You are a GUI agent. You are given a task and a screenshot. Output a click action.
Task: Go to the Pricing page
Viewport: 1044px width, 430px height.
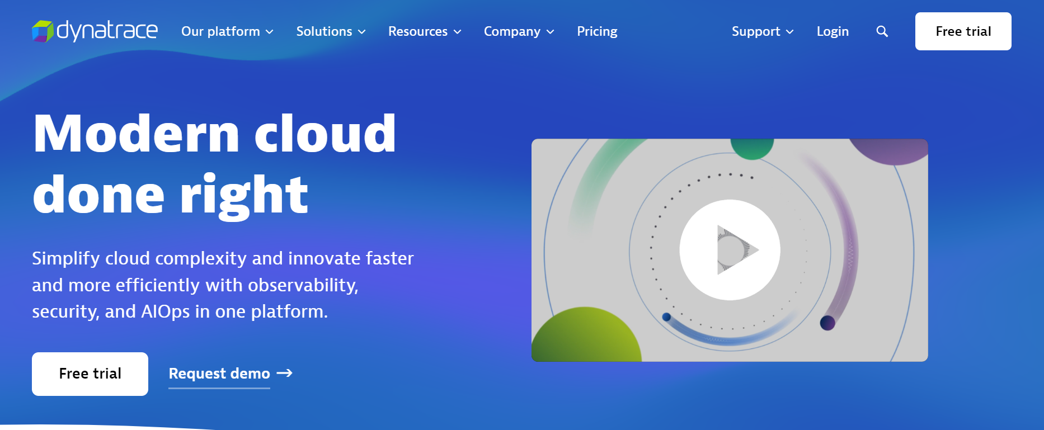pyautogui.click(x=597, y=31)
